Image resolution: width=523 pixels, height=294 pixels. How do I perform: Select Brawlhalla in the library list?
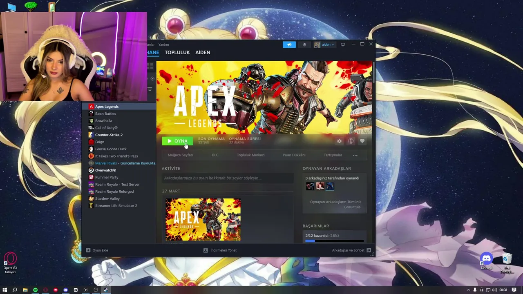point(119,121)
